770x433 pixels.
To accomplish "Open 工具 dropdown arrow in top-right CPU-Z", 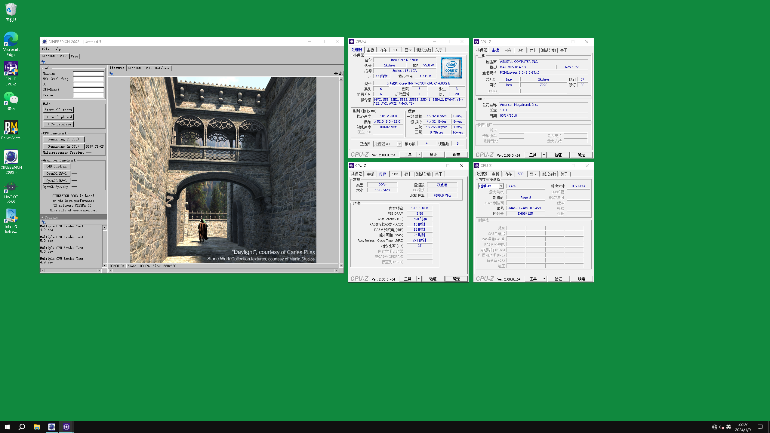I will click(x=544, y=155).
